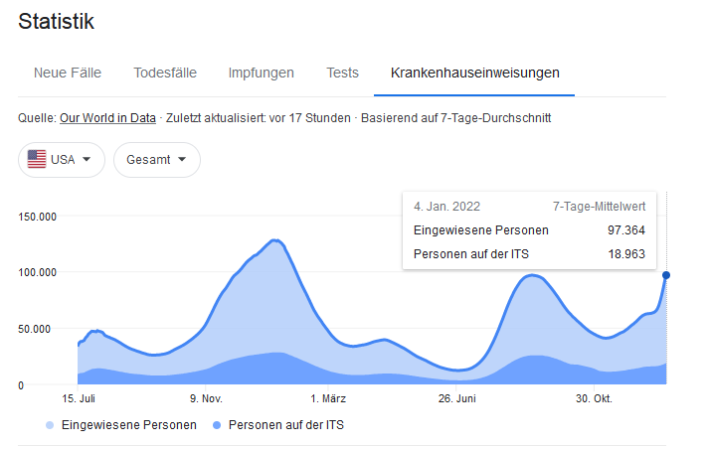This screenshot has height=449, width=708.
Task: Go to the Tests tab
Action: click(342, 73)
